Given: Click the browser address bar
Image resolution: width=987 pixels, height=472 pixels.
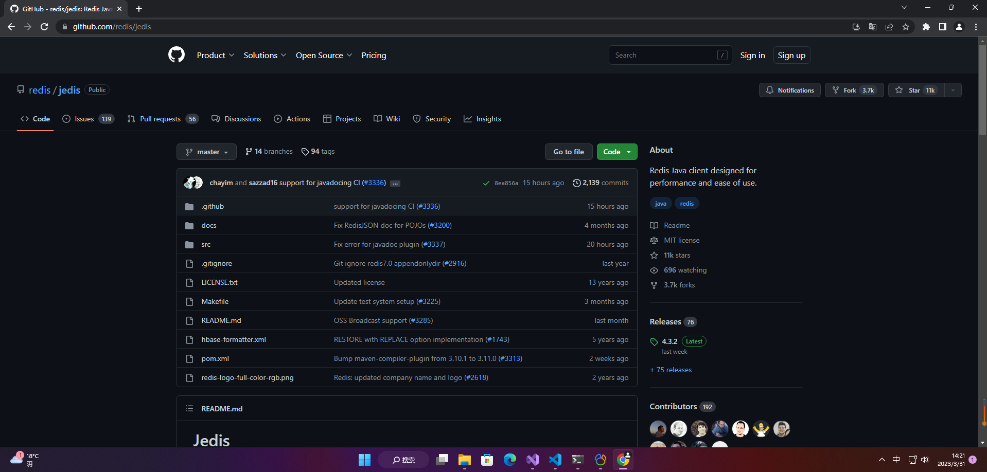Looking at the screenshot, I should pos(453,27).
